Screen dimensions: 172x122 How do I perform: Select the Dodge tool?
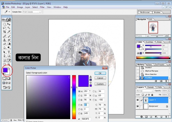9,48
